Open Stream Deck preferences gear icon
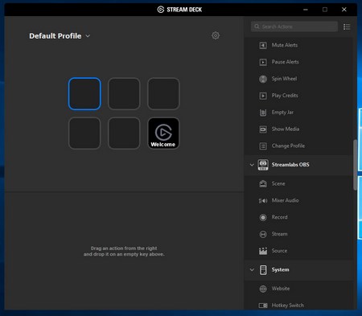Image resolution: width=362 pixels, height=316 pixels. [216, 35]
